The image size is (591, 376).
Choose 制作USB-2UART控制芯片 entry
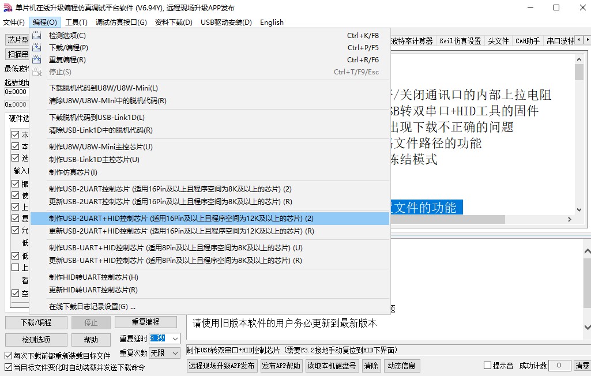209,189
